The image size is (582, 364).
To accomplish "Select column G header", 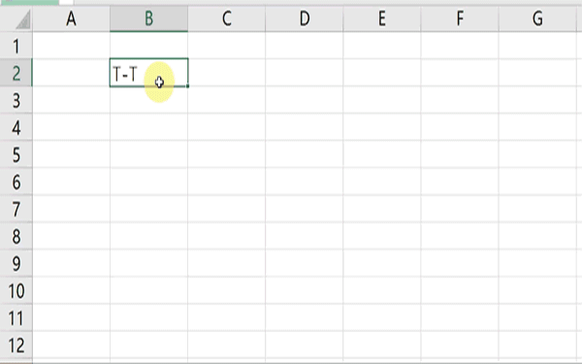I will coord(537,18).
